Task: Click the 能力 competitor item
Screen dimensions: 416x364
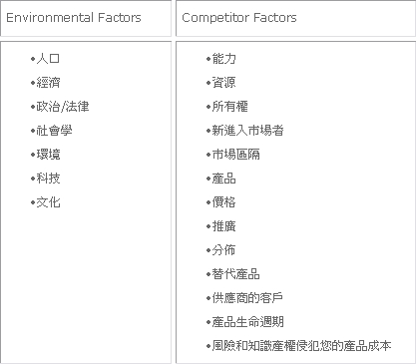Action: click(223, 59)
